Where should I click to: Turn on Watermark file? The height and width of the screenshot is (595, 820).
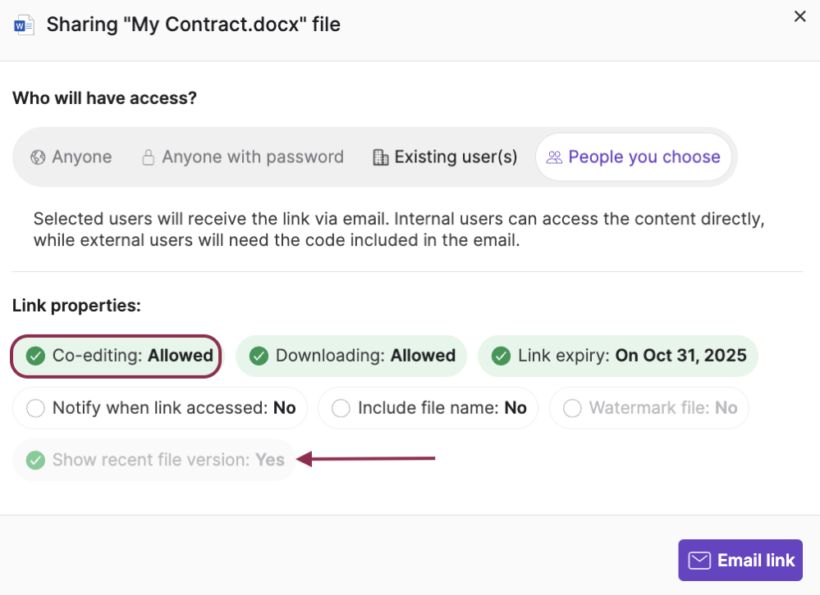648,407
